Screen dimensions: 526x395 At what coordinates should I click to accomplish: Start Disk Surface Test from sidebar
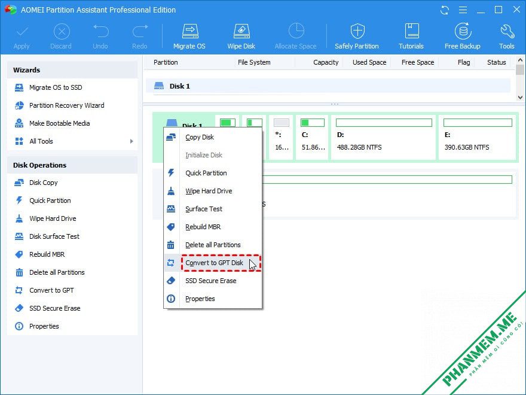coord(72,236)
